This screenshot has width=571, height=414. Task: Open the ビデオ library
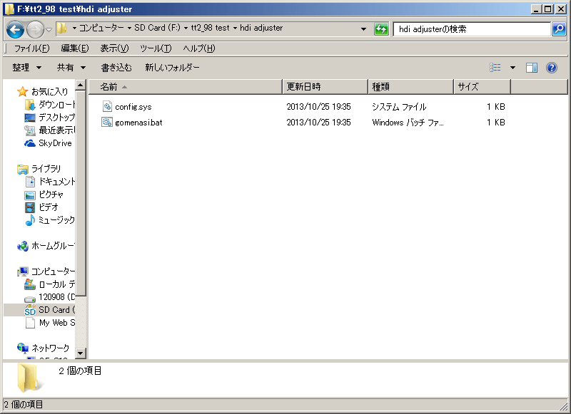[49, 207]
